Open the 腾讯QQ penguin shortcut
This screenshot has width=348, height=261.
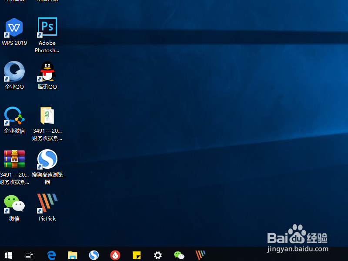47,71
